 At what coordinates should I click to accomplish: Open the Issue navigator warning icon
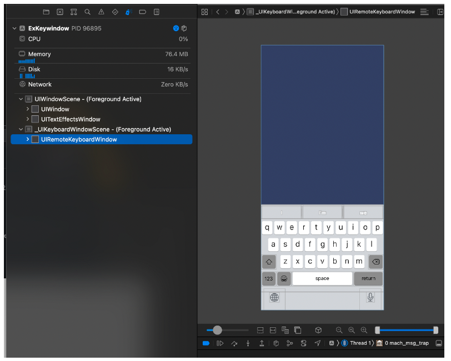(x=101, y=12)
